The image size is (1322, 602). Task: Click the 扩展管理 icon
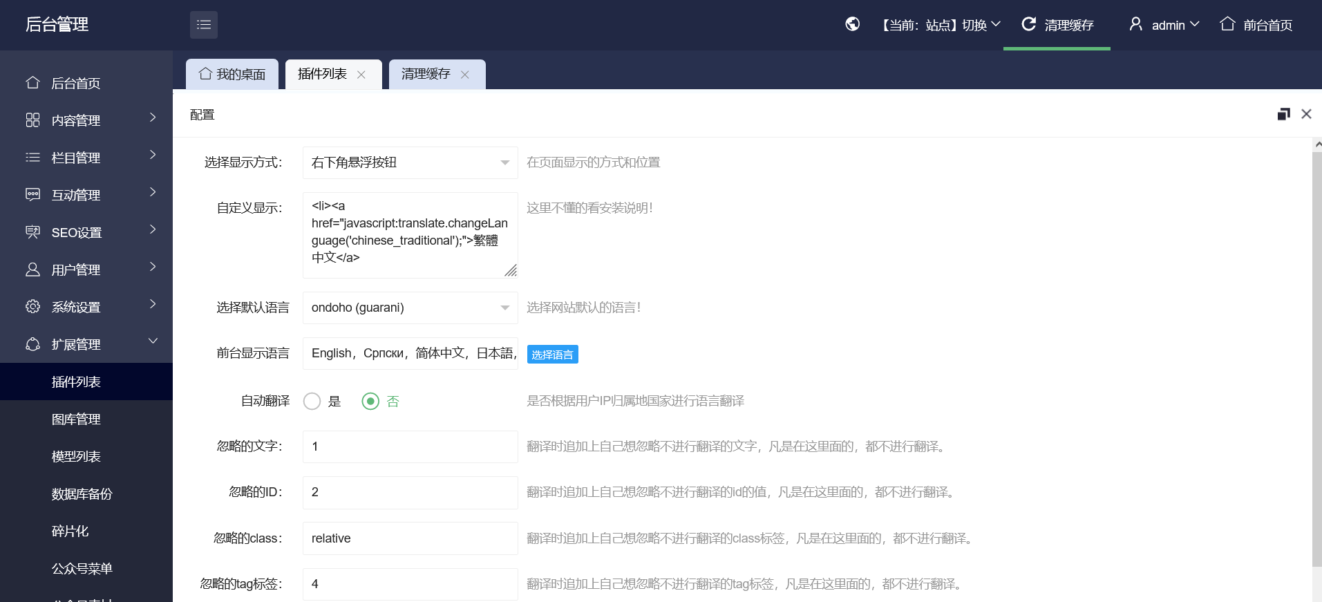click(x=32, y=344)
